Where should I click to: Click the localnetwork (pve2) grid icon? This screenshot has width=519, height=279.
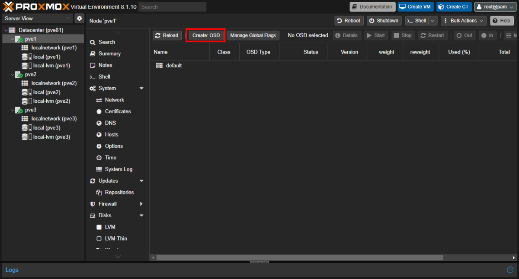pos(25,83)
